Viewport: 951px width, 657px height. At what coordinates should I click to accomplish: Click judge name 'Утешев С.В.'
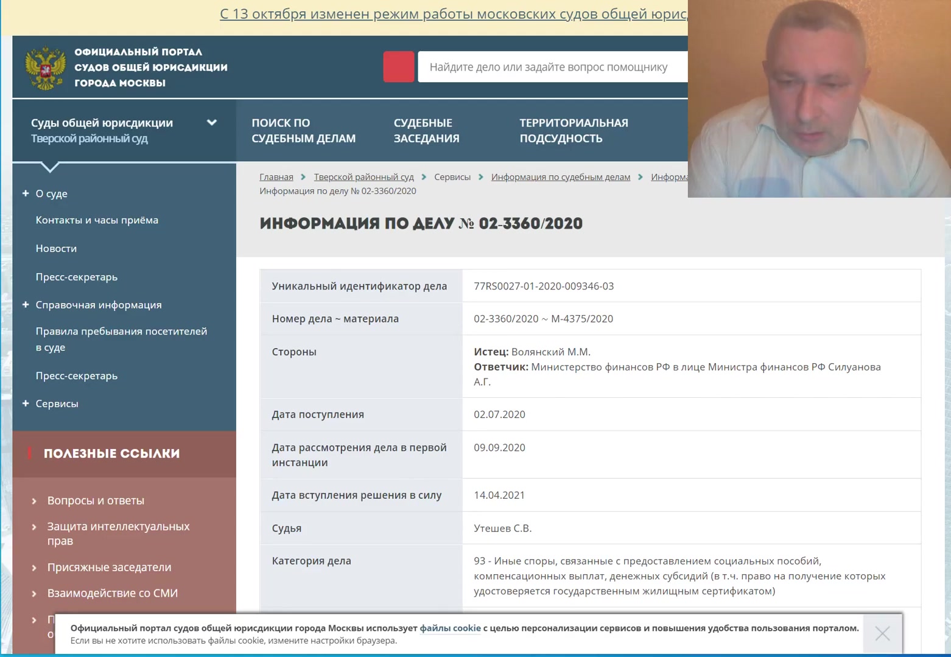(502, 528)
